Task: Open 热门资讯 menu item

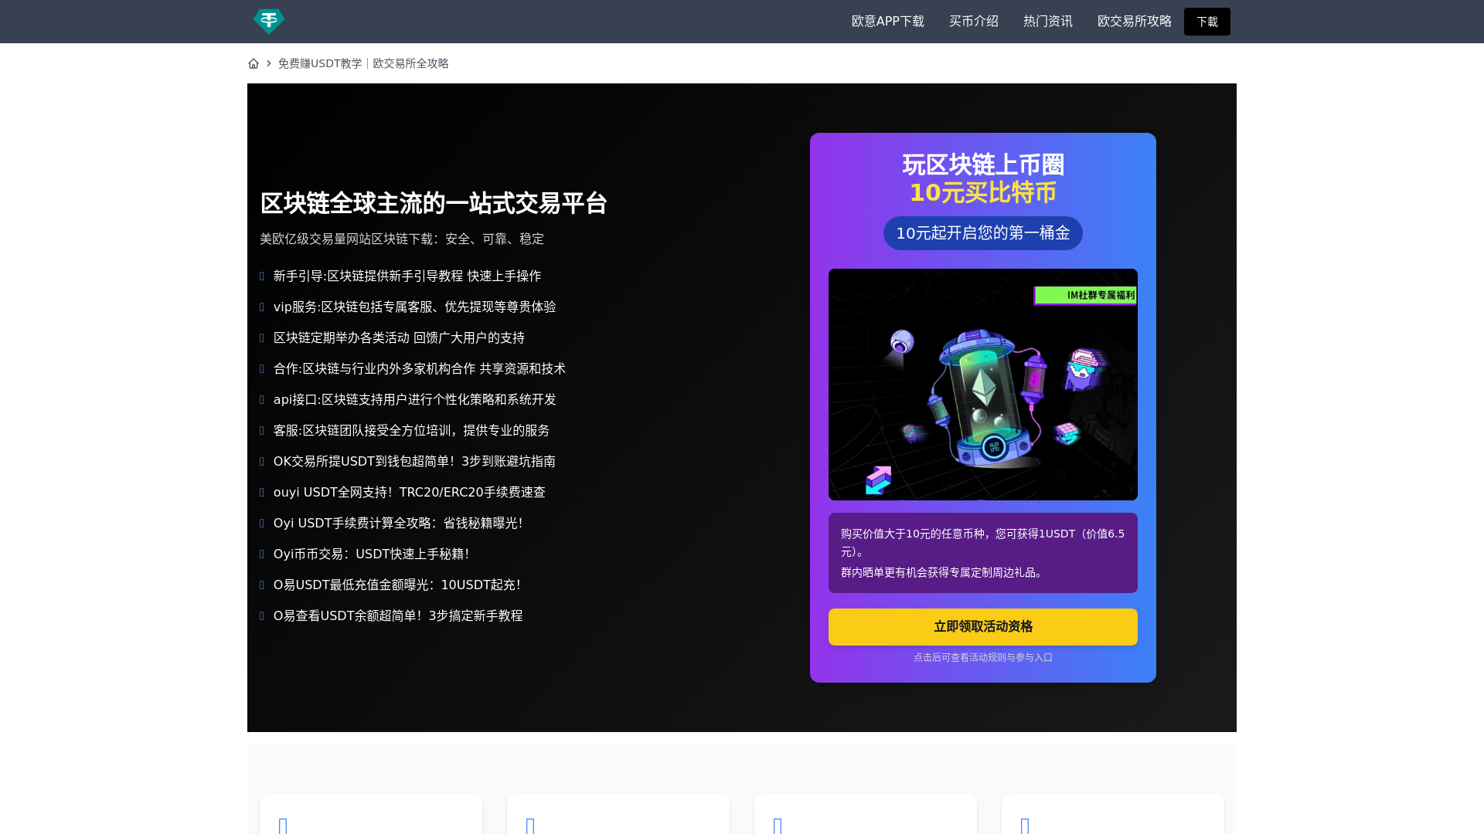Action: coord(1048,22)
